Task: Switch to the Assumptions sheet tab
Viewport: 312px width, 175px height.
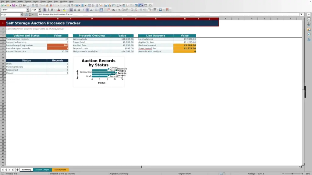Action: (60, 170)
